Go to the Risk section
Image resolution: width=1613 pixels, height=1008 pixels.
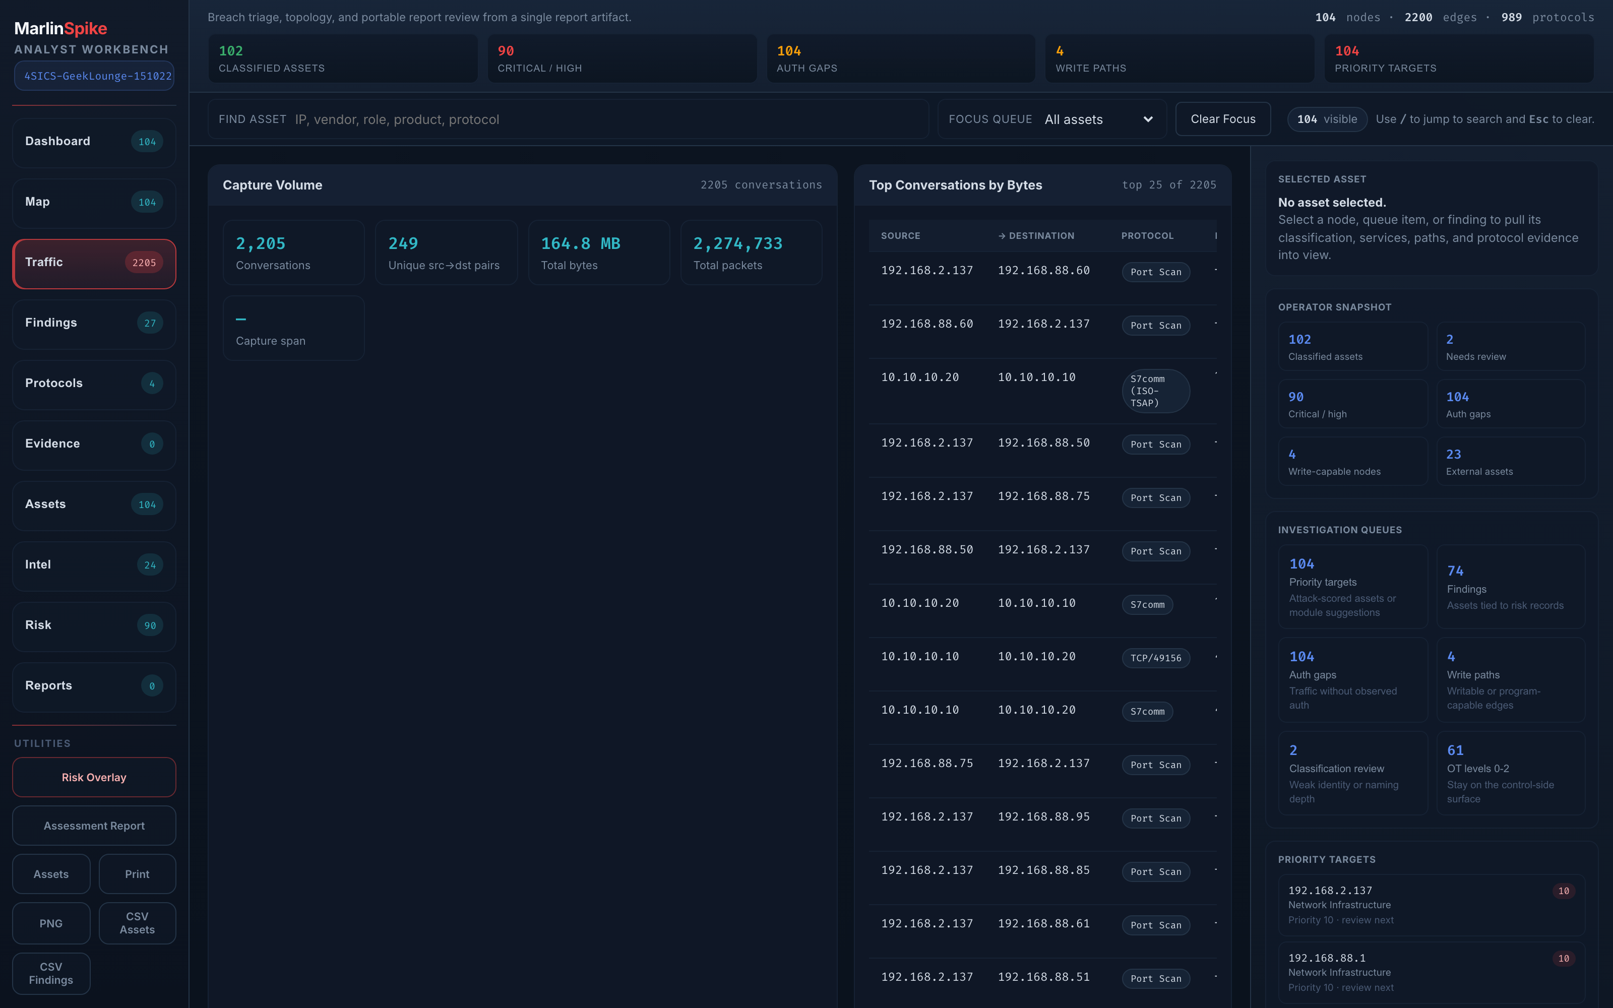[x=94, y=625]
